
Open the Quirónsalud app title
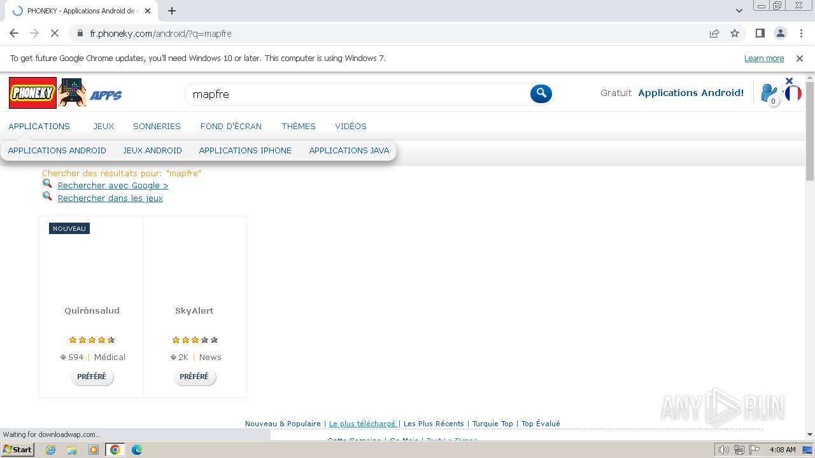[x=92, y=310]
